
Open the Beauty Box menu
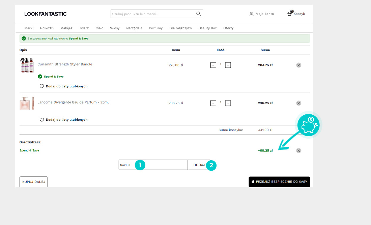(208, 28)
